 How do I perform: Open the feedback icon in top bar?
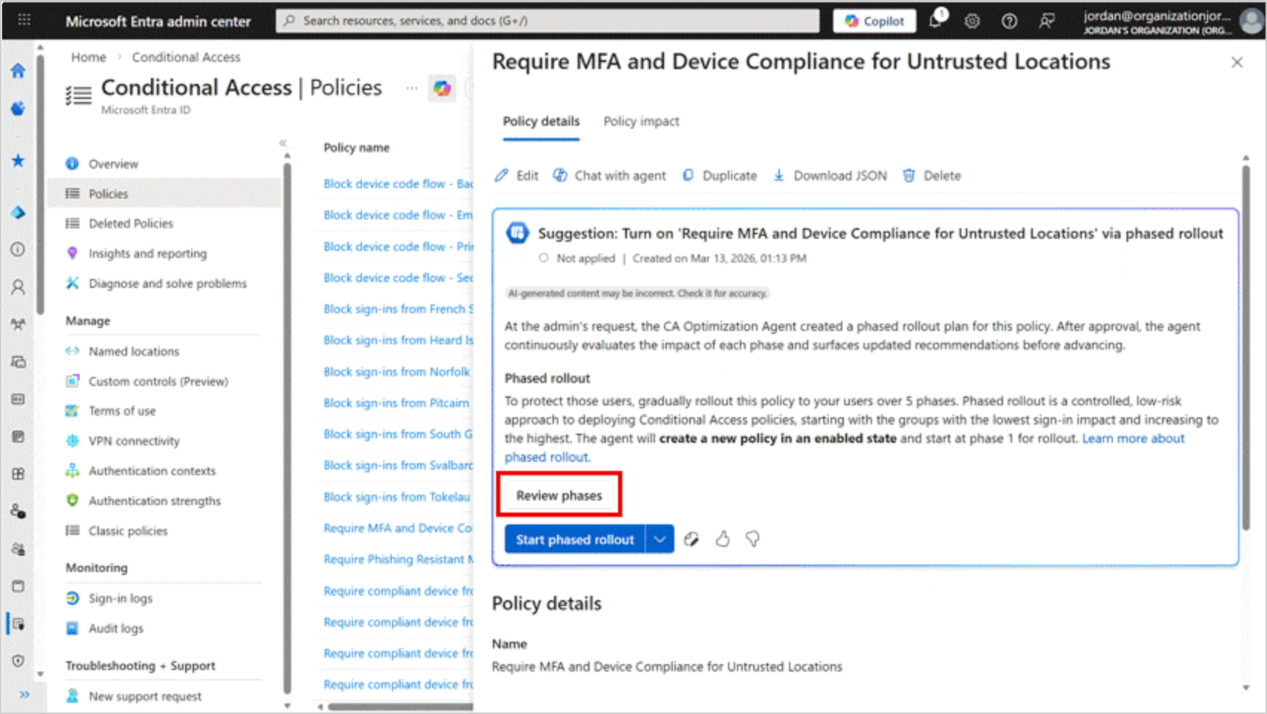click(x=1046, y=21)
